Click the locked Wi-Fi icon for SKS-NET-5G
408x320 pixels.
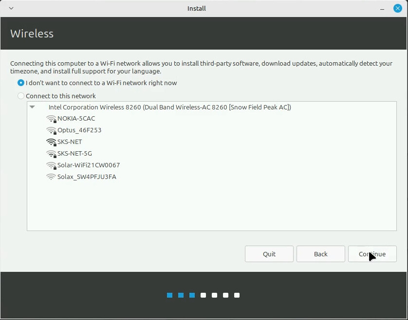tap(51, 154)
